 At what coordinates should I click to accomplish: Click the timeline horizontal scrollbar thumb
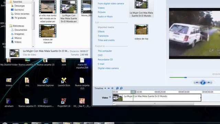[155, 104]
